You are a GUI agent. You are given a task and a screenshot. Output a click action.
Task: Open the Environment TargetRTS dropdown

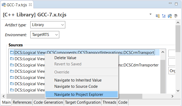[45, 35]
